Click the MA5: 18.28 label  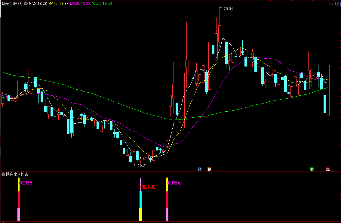point(38,4)
